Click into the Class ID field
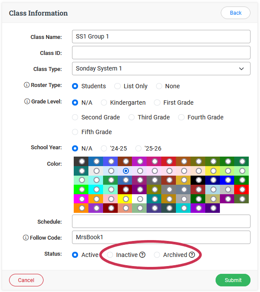Screen dimensions: 260x292 161,53
